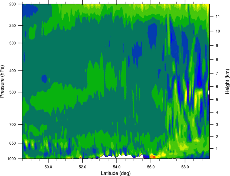Click the 'Height (km)' axis title
The image size is (230, 176).
pyautogui.click(x=227, y=81)
